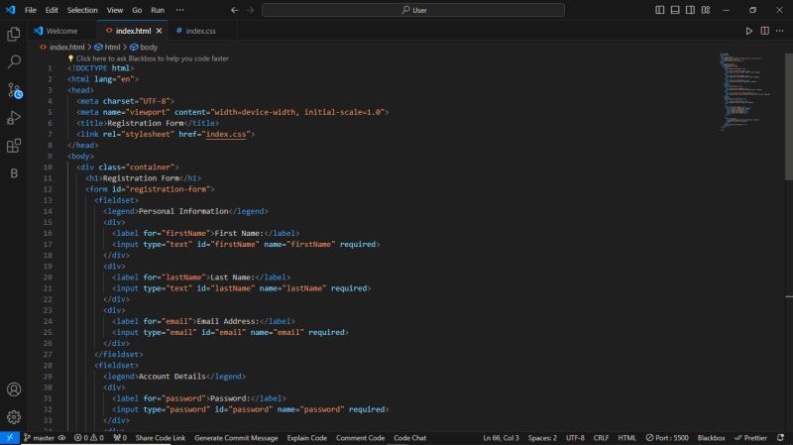
Task: Select index.html tab
Action: pos(133,31)
